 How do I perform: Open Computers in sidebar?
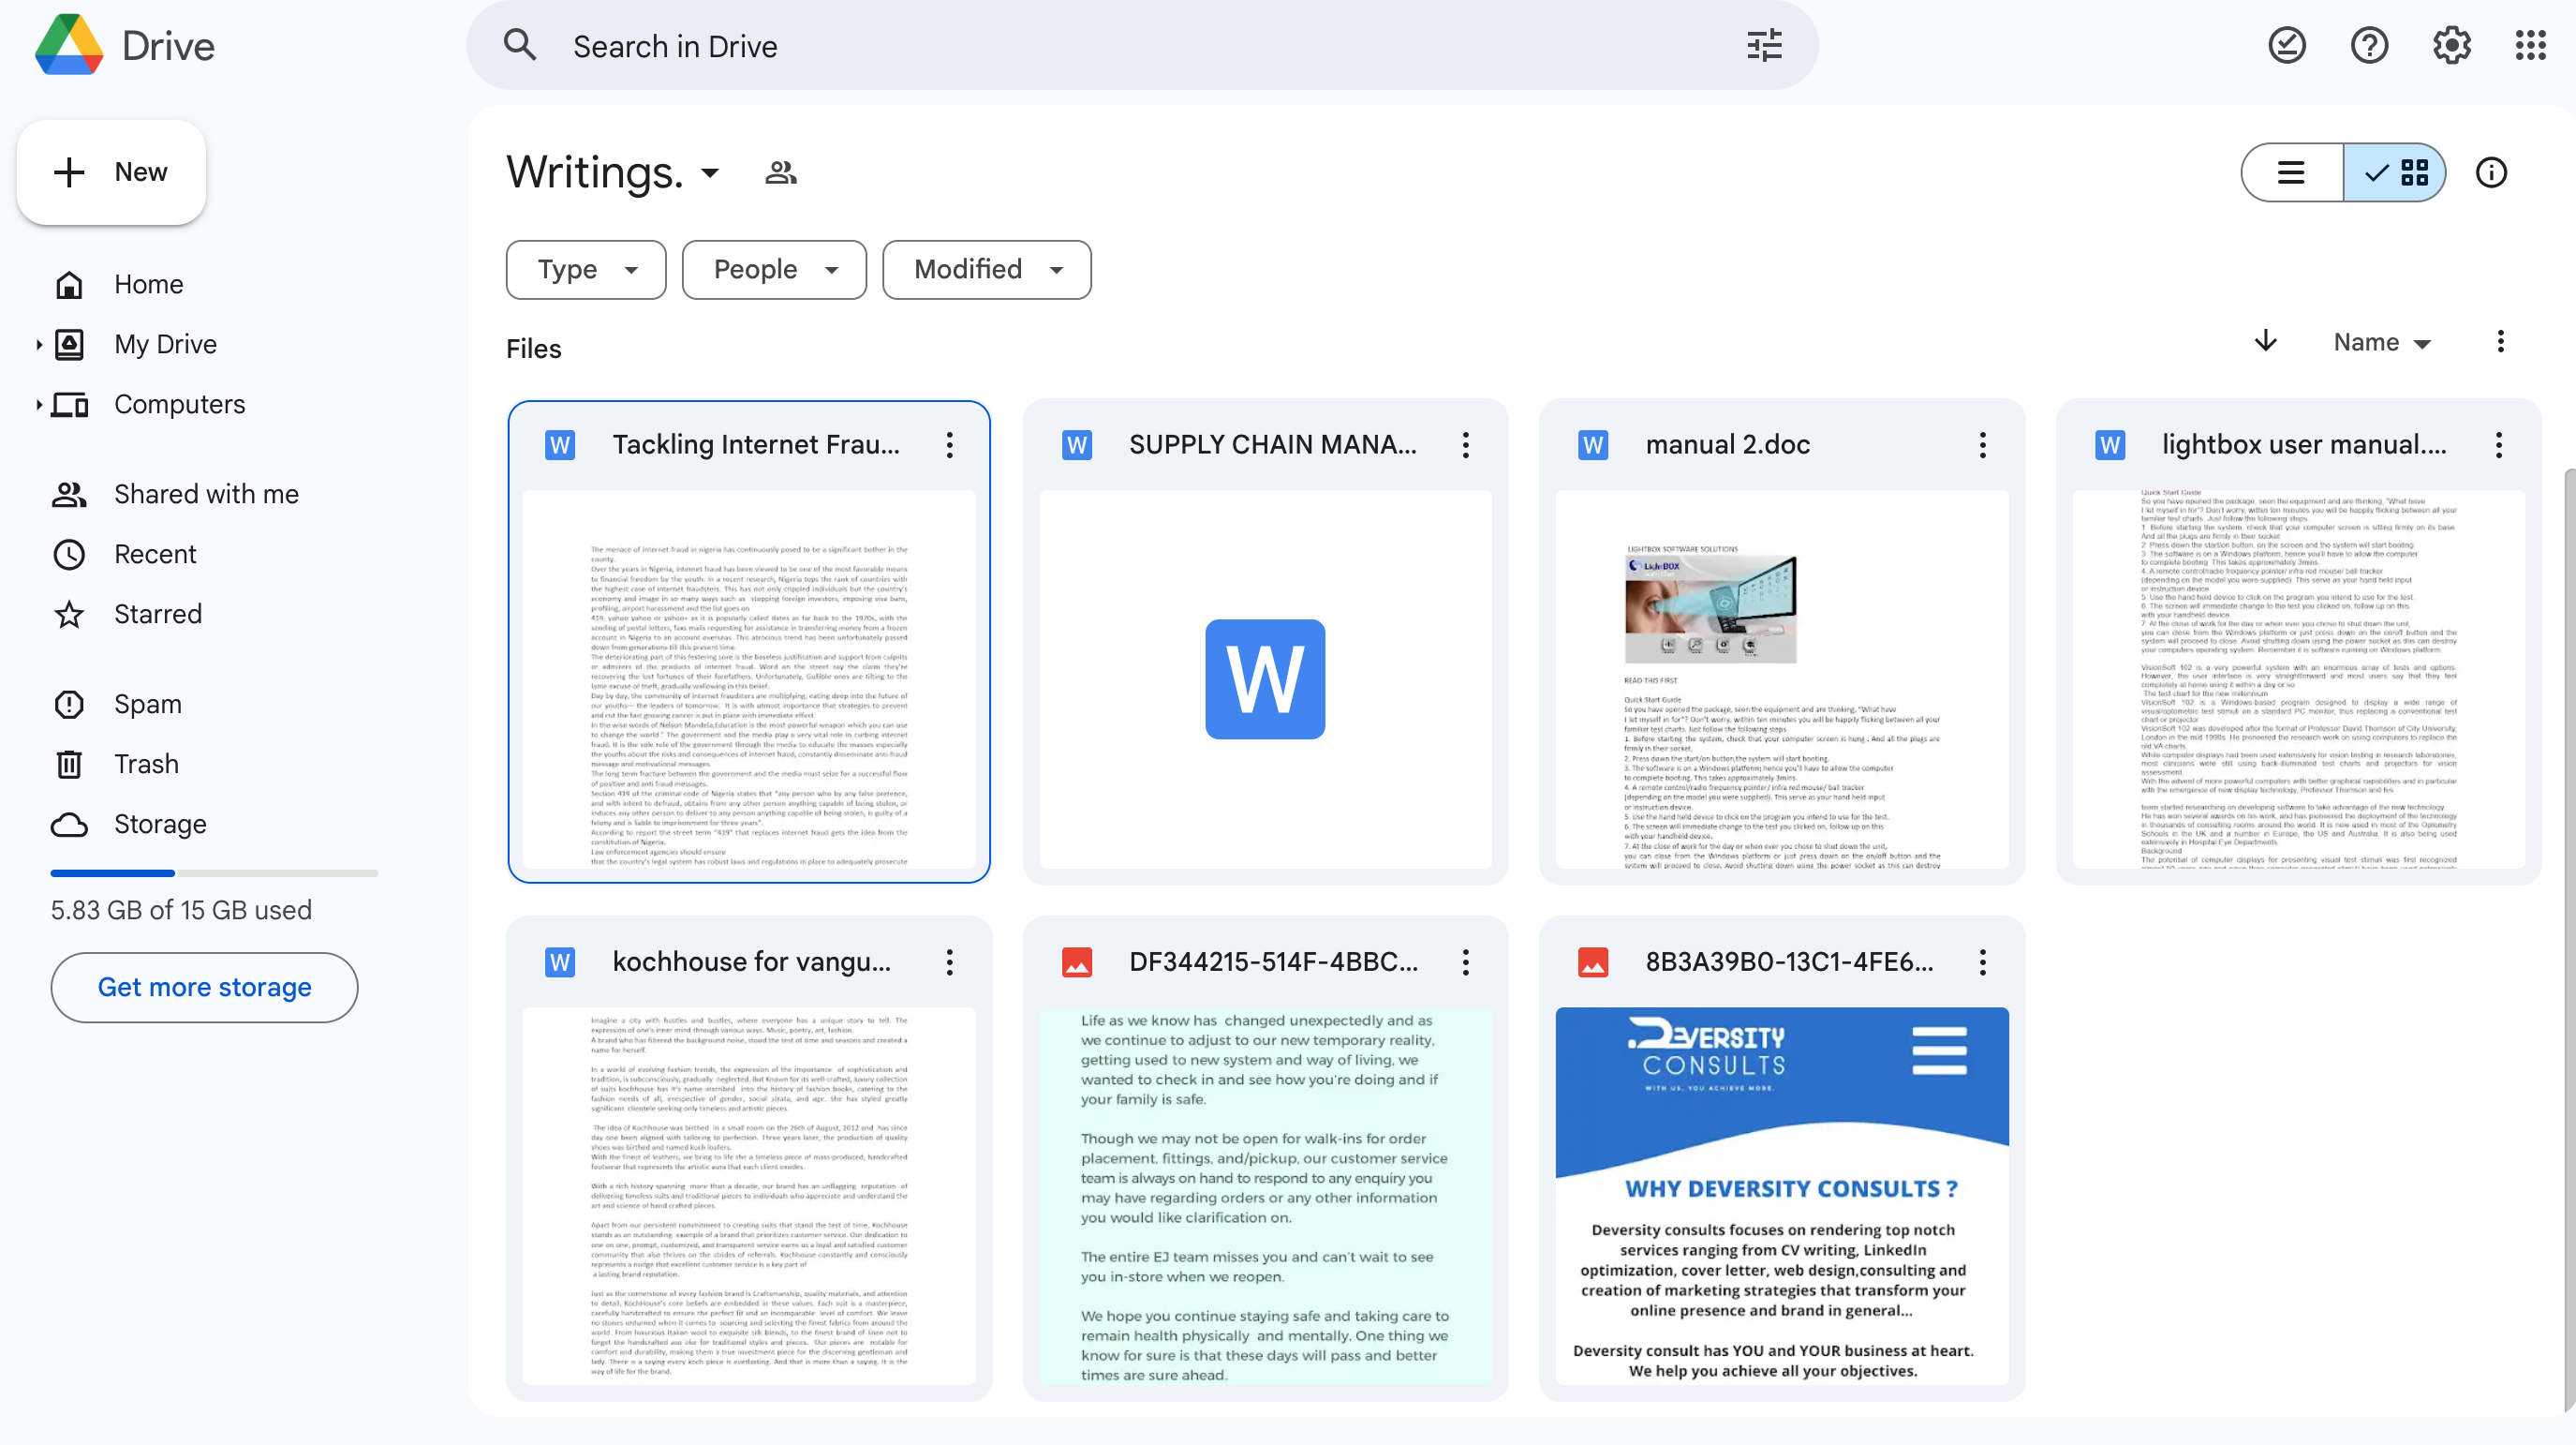[180, 404]
